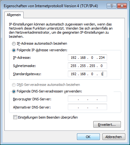Click the 234 octet of IP-Adresse
The image size is (130, 145).
pyautogui.click(x=102, y=58)
